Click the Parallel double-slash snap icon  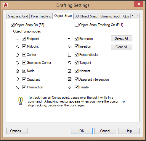pyautogui.click(x=70, y=87)
